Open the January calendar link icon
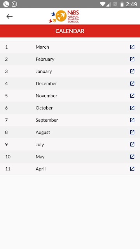This screenshot has width=140, height=249. pyautogui.click(x=132, y=71)
